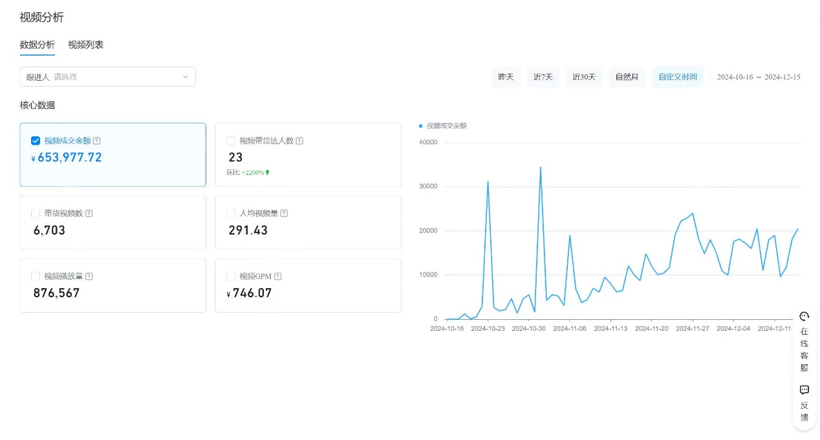Expand the 跟进人 dropdown arrow

185,77
